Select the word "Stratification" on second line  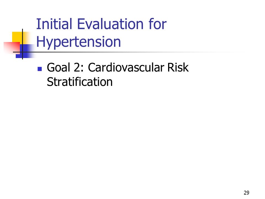[x=79, y=82]
